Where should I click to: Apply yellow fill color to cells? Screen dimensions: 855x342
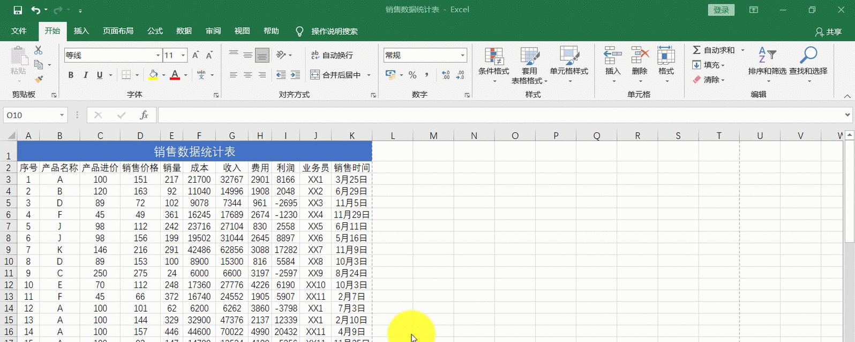(x=153, y=75)
